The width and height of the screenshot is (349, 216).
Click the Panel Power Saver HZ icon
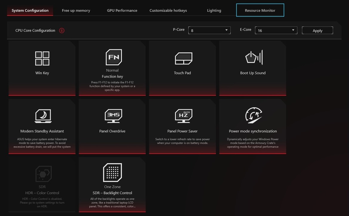(x=184, y=116)
